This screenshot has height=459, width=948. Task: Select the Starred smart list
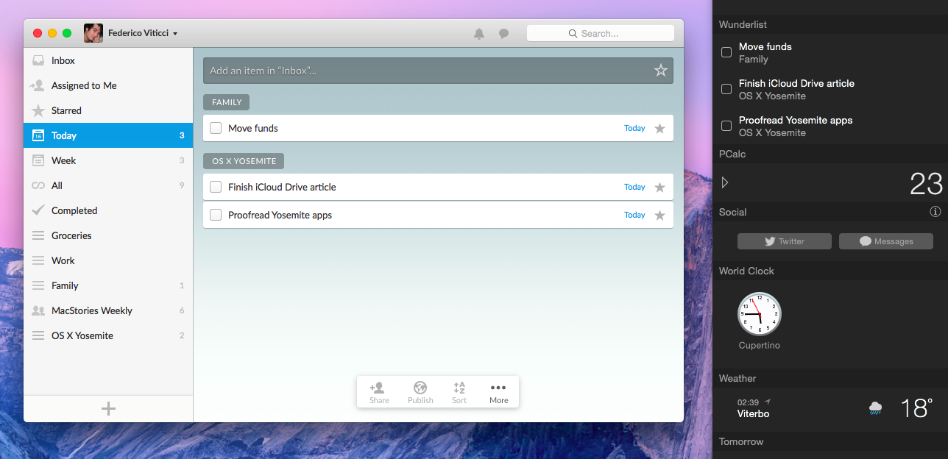pos(108,110)
